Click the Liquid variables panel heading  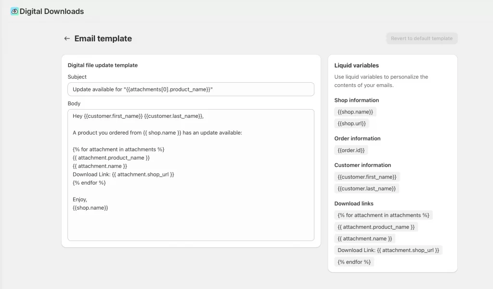(x=356, y=65)
